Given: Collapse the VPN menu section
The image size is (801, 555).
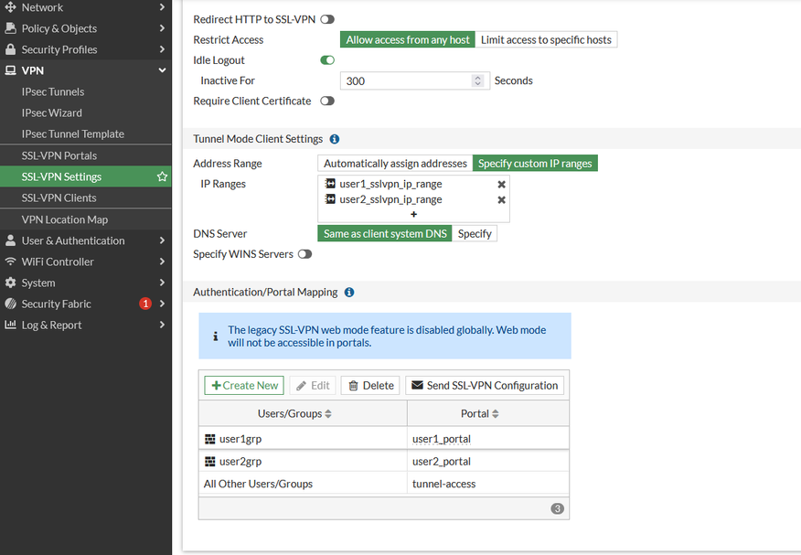Looking at the screenshot, I should pos(162,70).
